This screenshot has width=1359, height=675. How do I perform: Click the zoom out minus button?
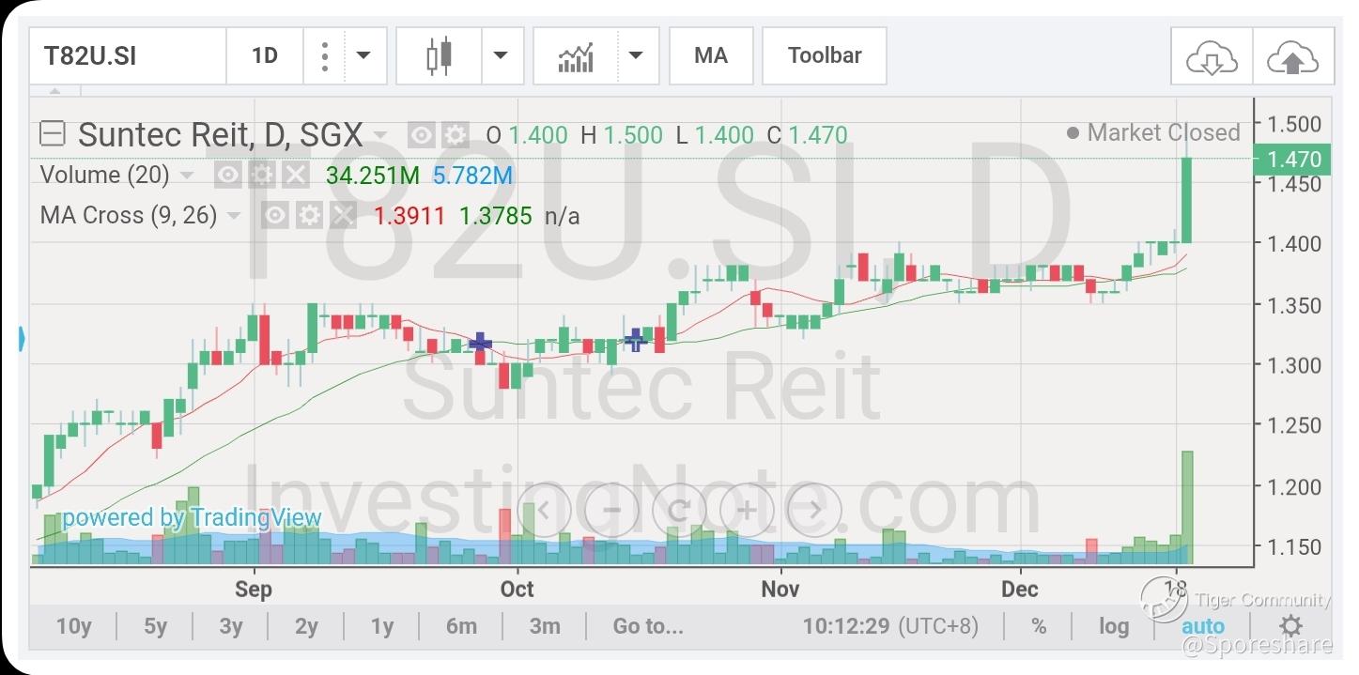[x=611, y=510]
